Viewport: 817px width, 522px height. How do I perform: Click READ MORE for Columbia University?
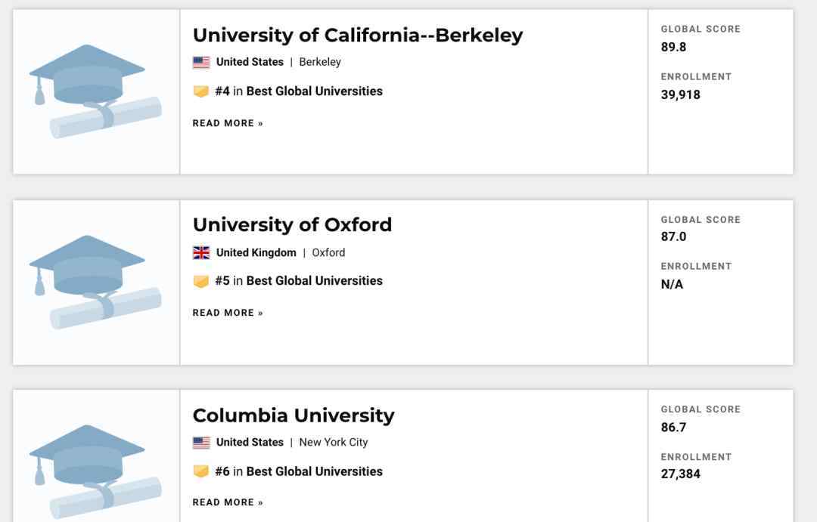coord(228,502)
